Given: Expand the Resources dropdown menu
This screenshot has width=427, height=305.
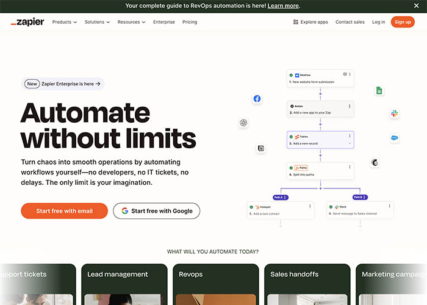Looking at the screenshot, I should [x=132, y=22].
